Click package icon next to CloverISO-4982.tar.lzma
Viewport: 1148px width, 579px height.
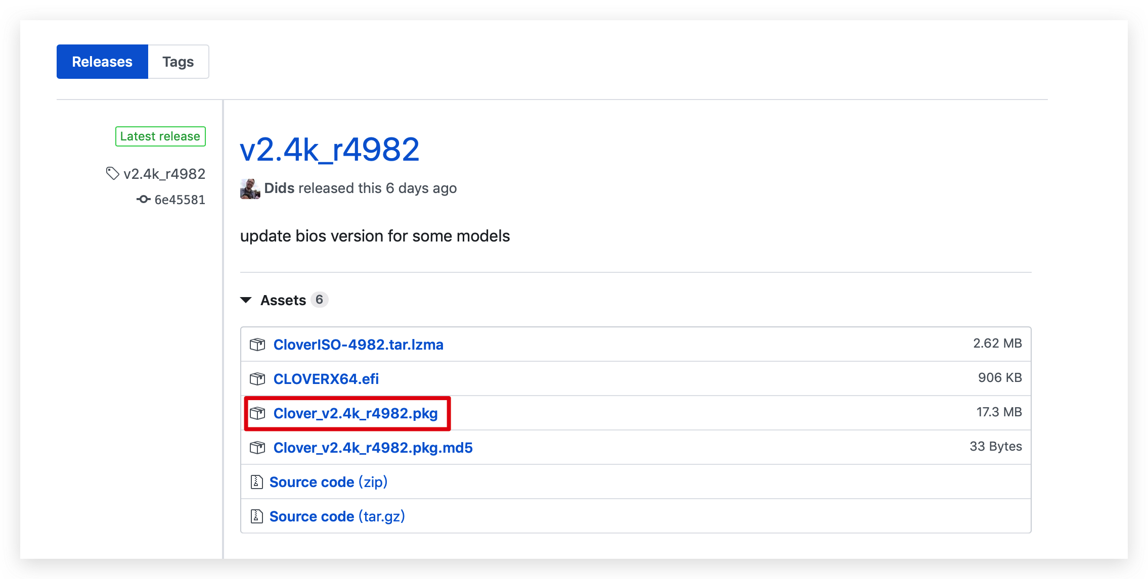(x=257, y=345)
